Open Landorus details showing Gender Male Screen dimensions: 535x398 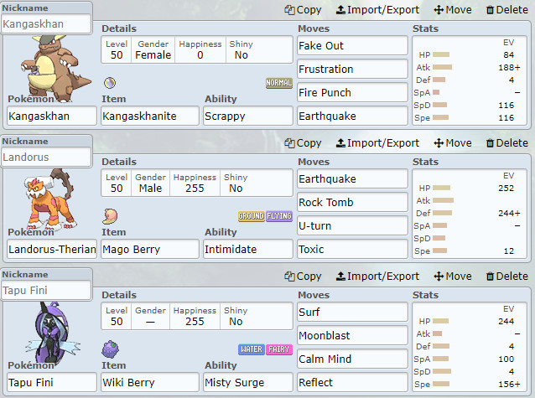click(197, 183)
